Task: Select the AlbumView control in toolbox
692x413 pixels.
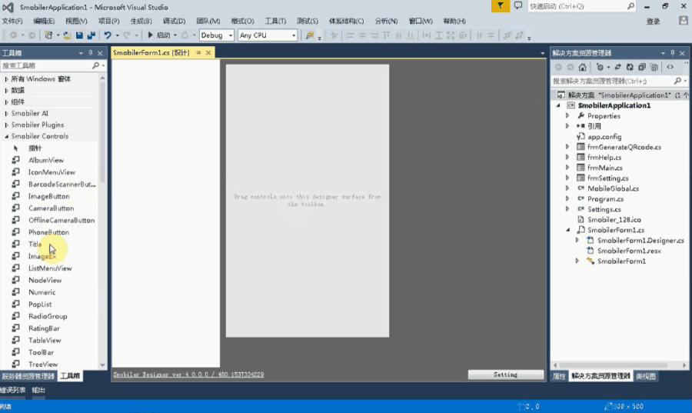Action: pos(46,160)
